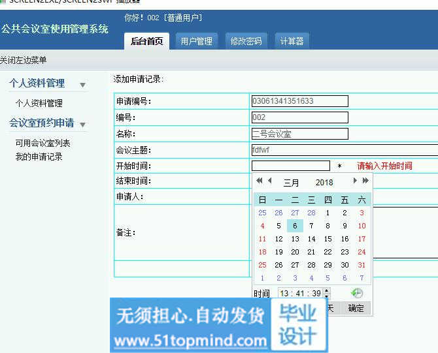This screenshot has height=353, width=438.
Task: Select day 22 in the calendar
Action: click(x=328, y=252)
